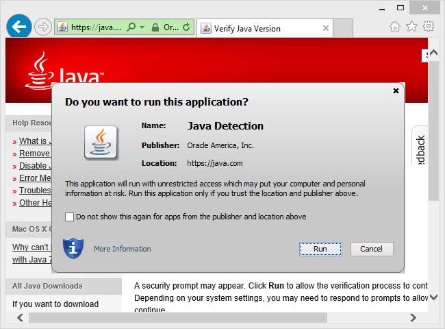Click the Cancel button
The height and width of the screenshot is (329, 445).
372,249
